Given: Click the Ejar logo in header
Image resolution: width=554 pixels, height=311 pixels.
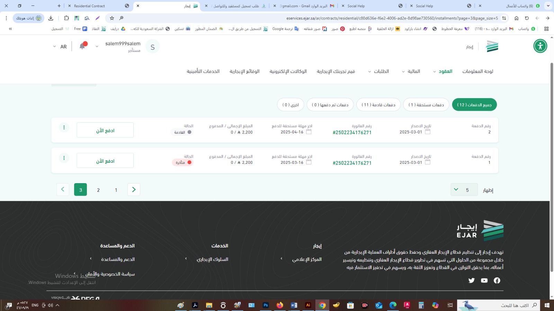Looking at the screenshot, I should coord(492,46).
